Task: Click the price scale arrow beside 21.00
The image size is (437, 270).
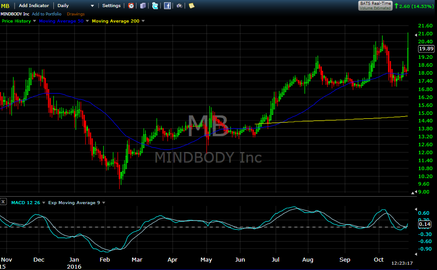Action: [416, 35]
